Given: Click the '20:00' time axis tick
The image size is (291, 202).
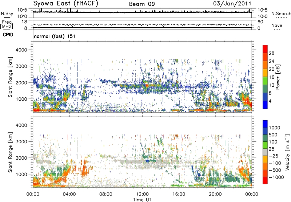Looking at the screenshot, I should point(215,194).
